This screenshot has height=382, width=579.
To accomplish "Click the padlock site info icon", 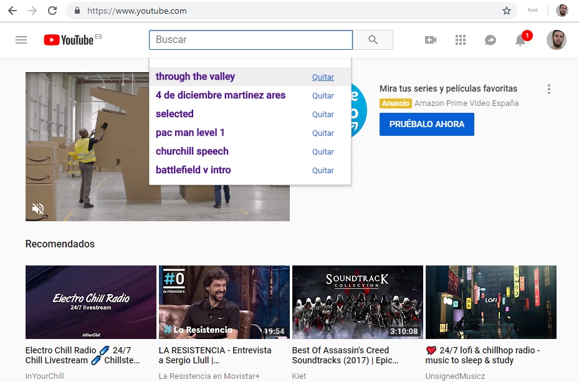I will tap(77, 11).
